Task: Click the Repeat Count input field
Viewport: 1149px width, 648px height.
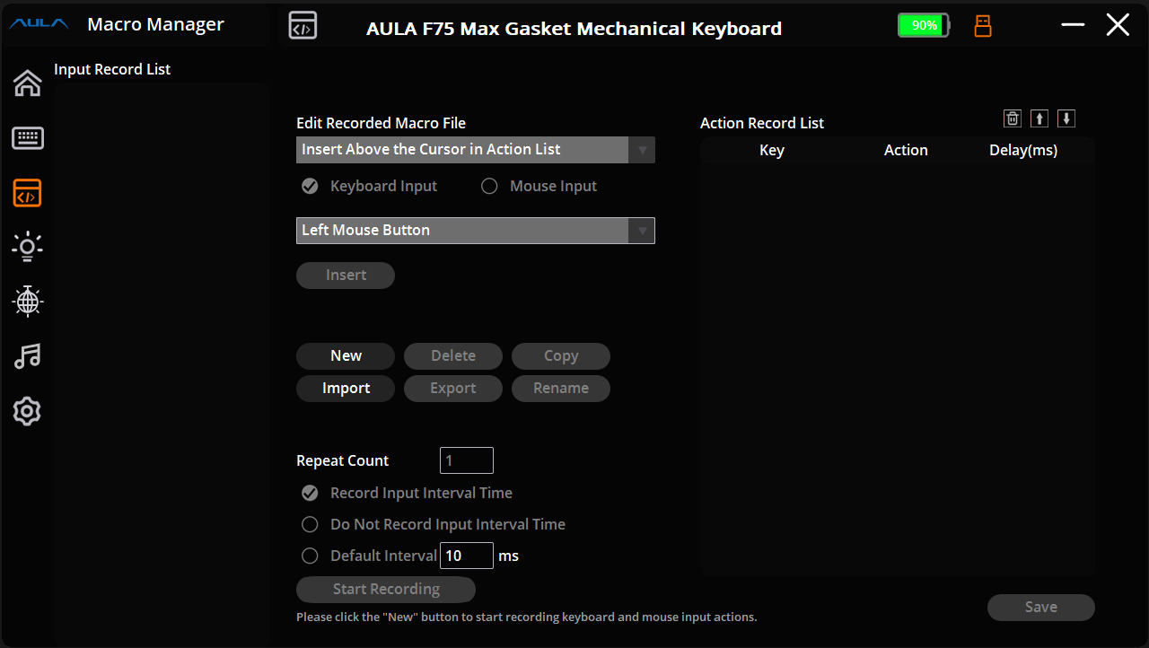Action: click(467, 460)
